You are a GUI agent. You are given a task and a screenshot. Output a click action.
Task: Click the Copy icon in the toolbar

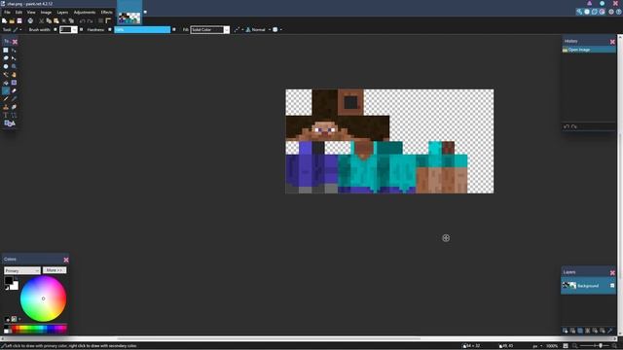coord(49,20)
